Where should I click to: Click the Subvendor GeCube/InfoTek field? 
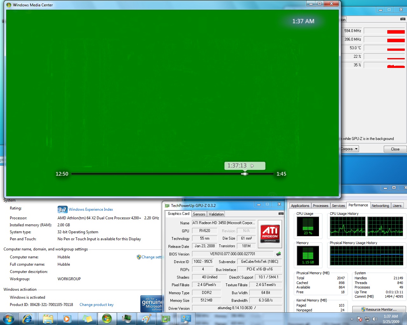pyautogui.click(x=259, y=262)
